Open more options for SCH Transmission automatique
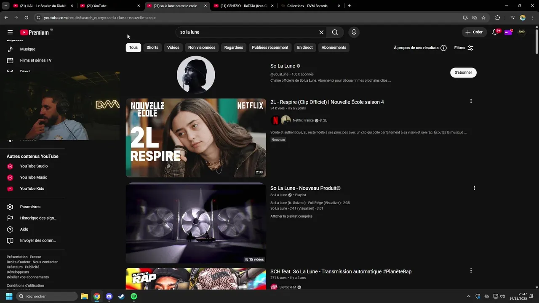 [471, 271]
